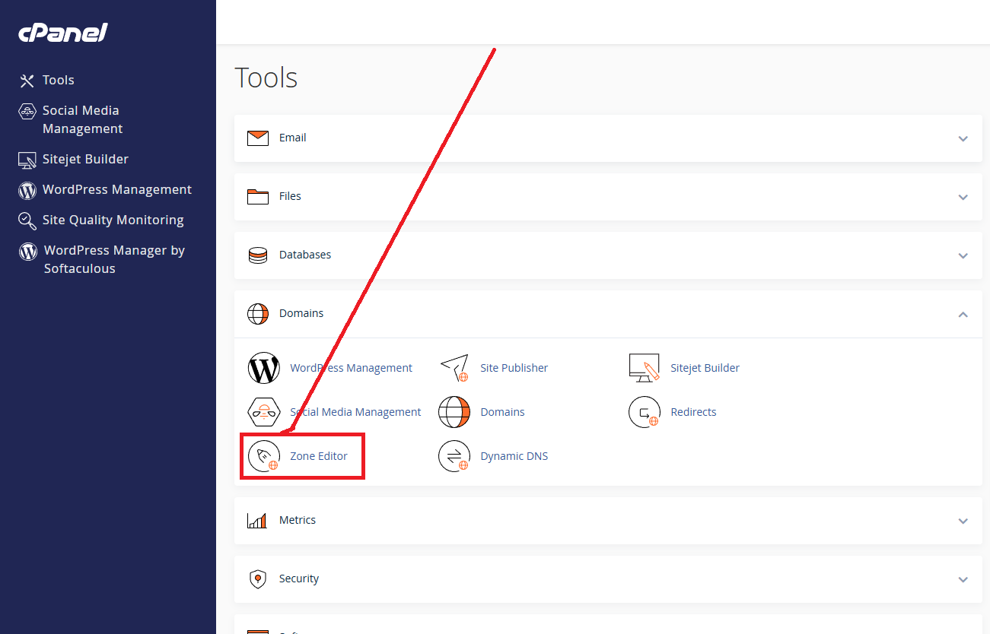The image size is (990, 634).
Task: Open the Dynamic DNS link
Action: click(514, 456)
